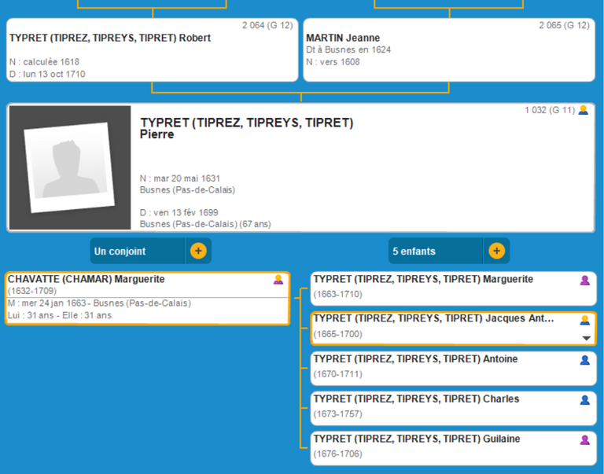Viewport: 604px width, 474px height.
Task: Open spouse CHAVATTE (CHAMAR) Marguerite name
Action: [87, 279]
